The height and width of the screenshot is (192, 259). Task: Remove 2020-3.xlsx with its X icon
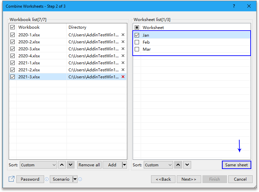tap(123, 49)
